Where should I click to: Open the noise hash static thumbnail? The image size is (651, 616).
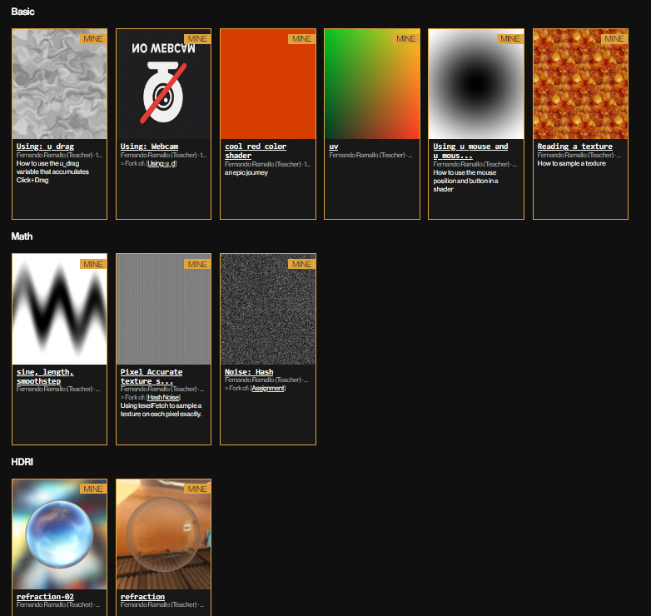tap(268, 309)
